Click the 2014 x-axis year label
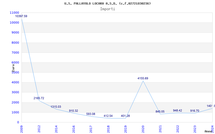This screenshot has width=215, height=134. pyautogui.click(x=56, y=129)
